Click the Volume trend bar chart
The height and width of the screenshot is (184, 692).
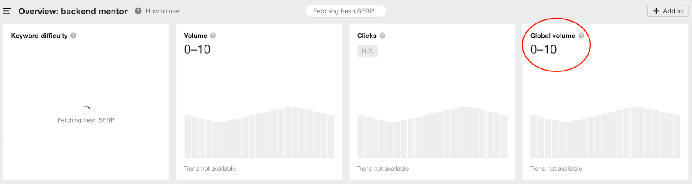click(259, 132)
